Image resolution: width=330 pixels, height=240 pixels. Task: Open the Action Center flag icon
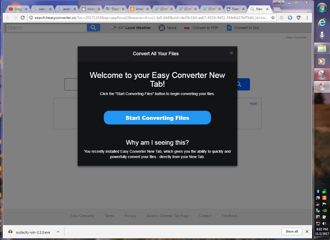click(x=324, y=204)
